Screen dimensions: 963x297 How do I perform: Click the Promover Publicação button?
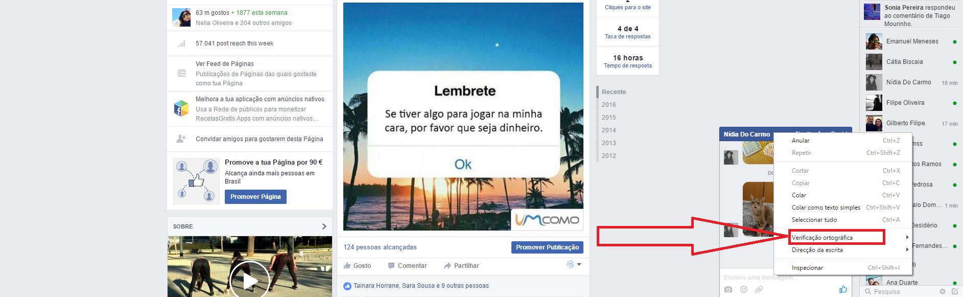point(547,247)
